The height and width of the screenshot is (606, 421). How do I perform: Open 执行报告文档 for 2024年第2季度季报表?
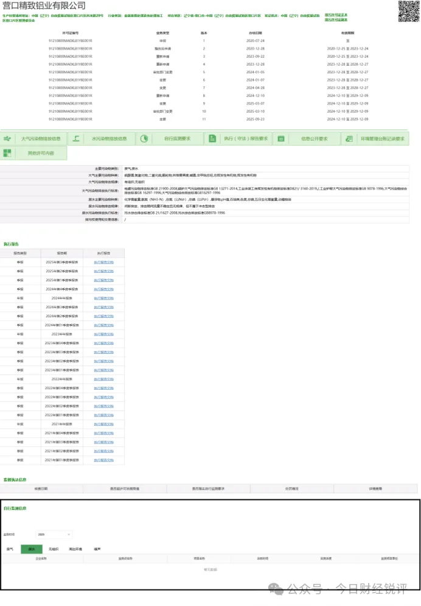pos(104,316)
